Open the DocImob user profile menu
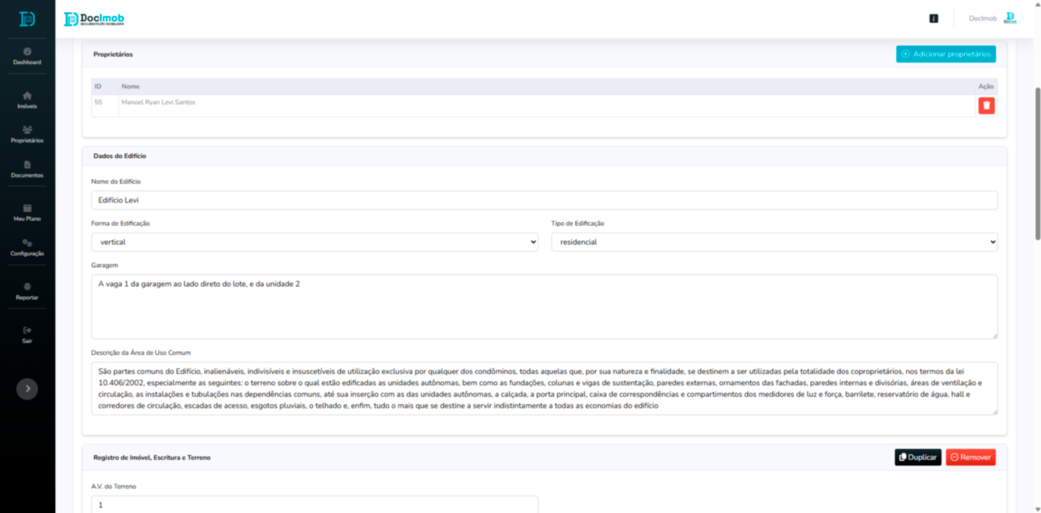Image resolution: width=1041 pixels, height=513 pixels. point(993,18)
